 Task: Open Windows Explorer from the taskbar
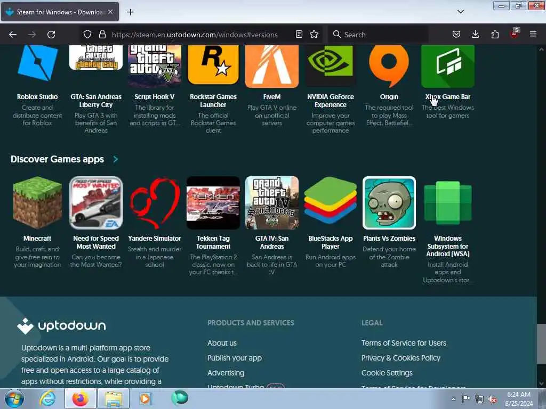coord(114,398)
